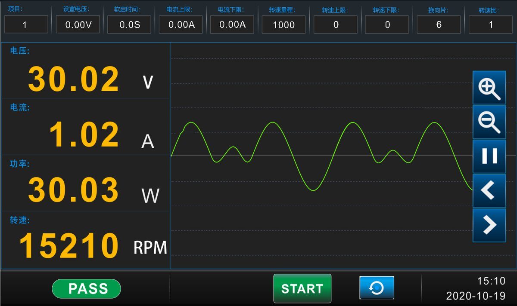
Task: Select the power reading 30.03
Action: pos(74,190)
